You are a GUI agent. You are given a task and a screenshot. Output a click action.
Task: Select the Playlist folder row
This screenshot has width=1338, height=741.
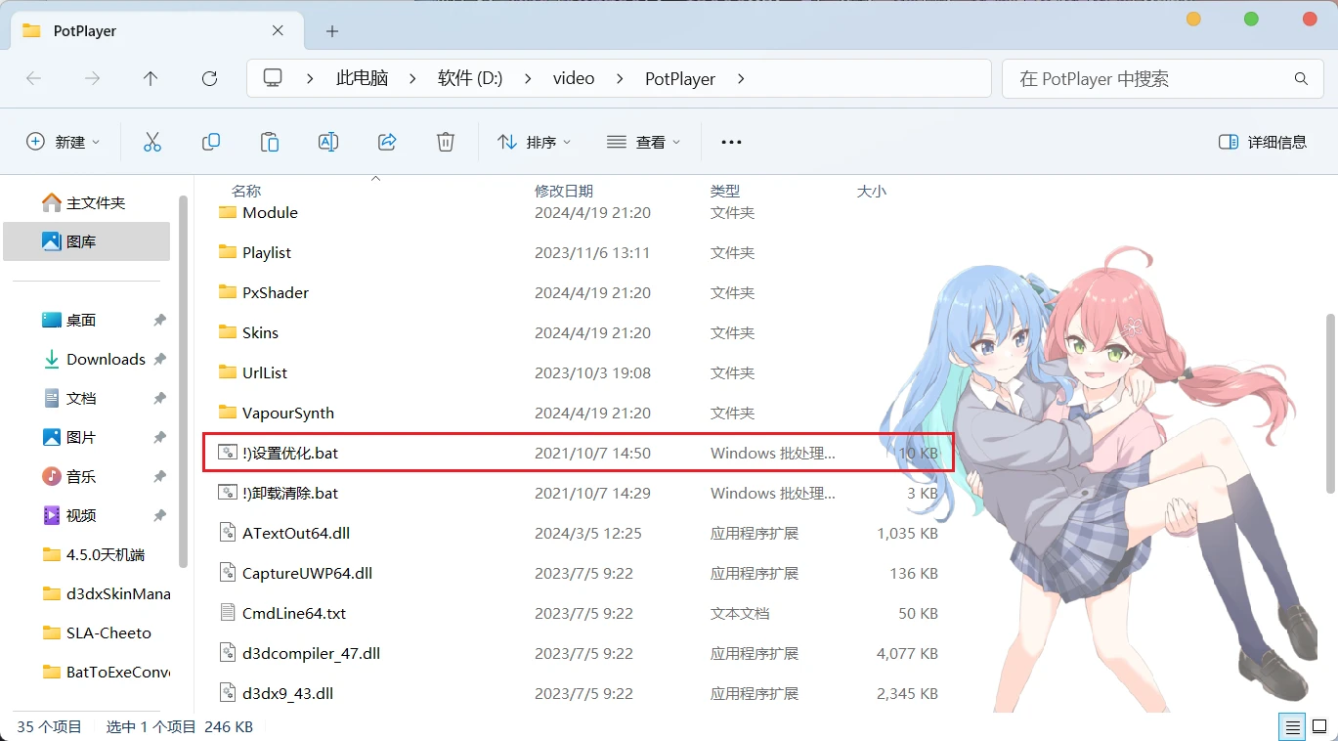click(x=577, y=252)
